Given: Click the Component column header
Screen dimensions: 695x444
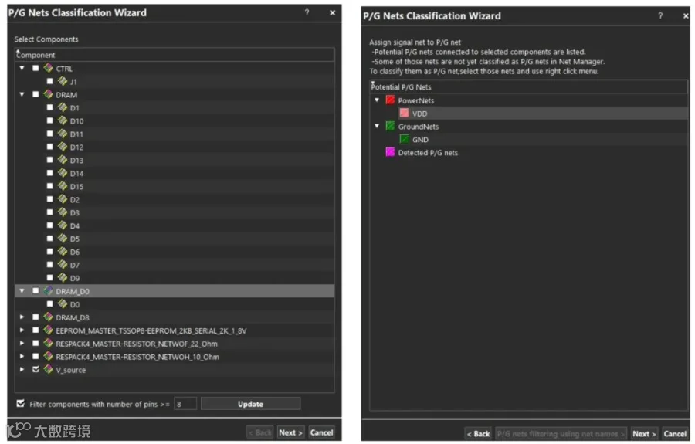Looking at the screenshot, I should click(175, 55).
